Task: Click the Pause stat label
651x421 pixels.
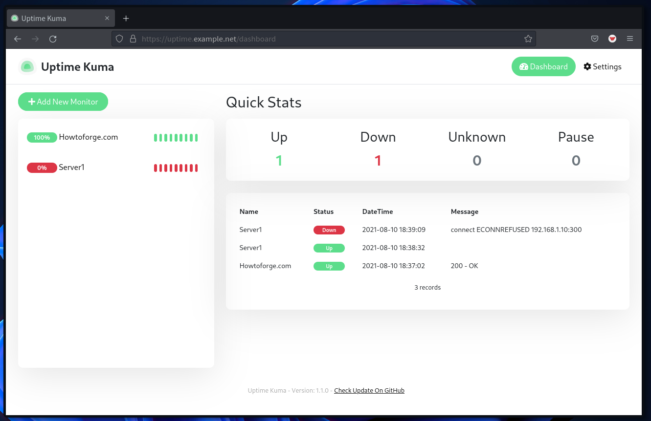Action: [576, 137]
